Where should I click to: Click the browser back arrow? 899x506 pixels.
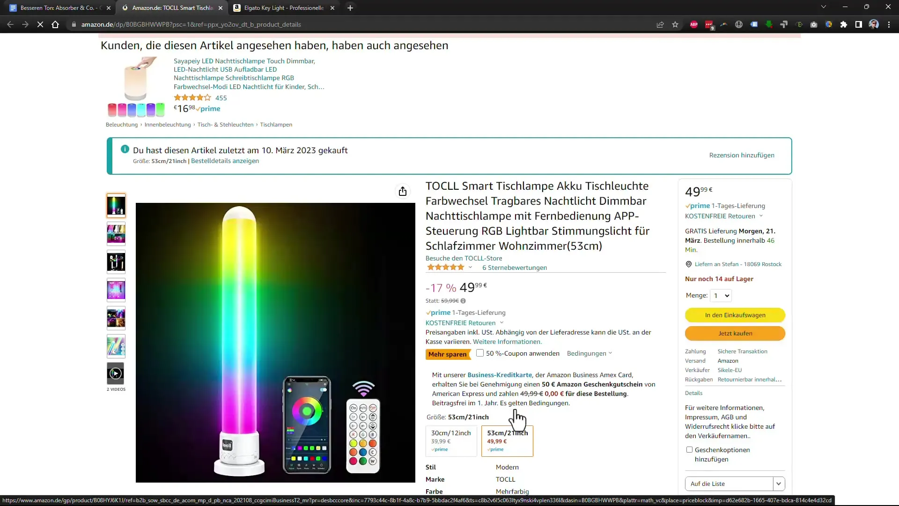pyautogui.click(x=10, y=24)
